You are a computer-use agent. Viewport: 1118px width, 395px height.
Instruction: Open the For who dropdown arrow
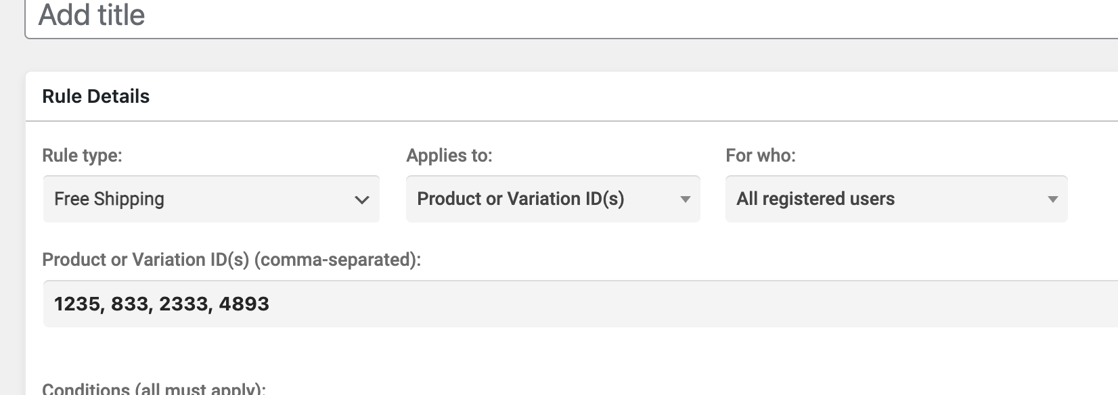click(x=1052, y=200)
